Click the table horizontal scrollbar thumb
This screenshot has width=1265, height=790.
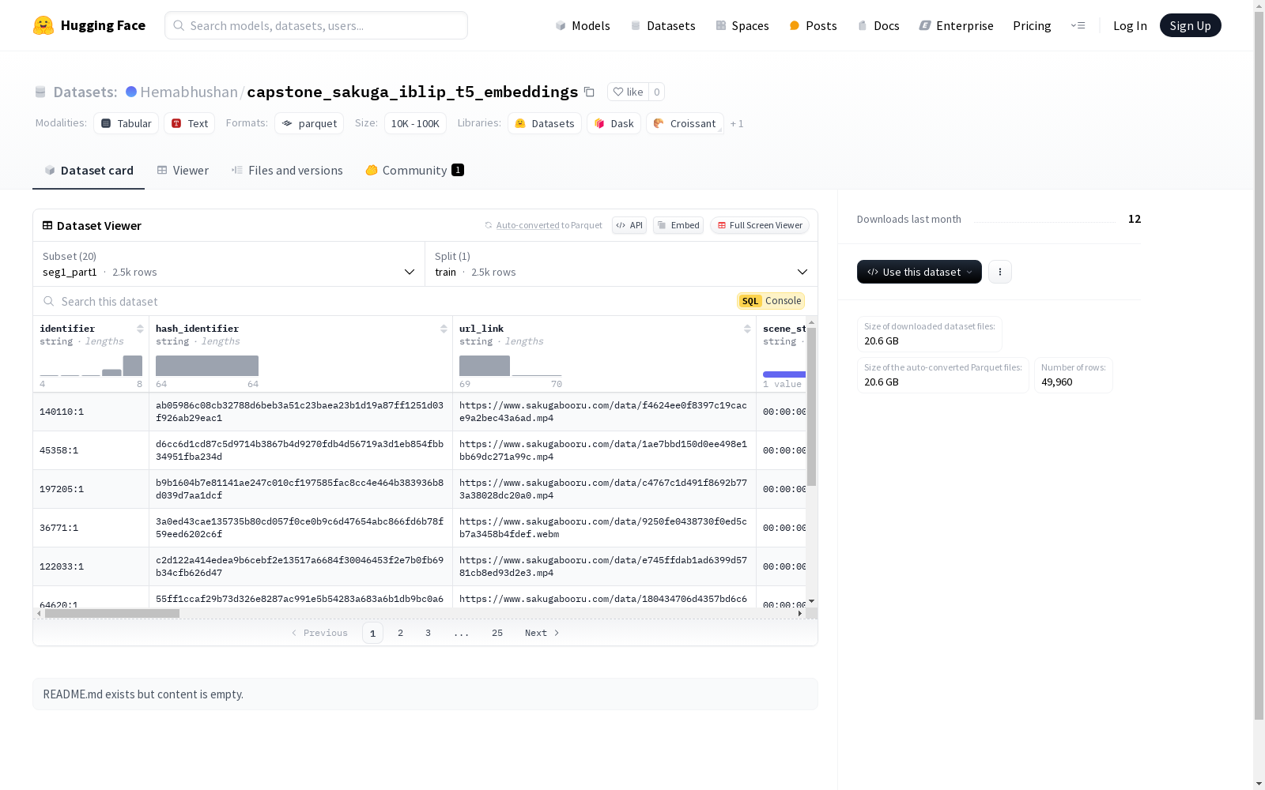click(x=112, y=613)
